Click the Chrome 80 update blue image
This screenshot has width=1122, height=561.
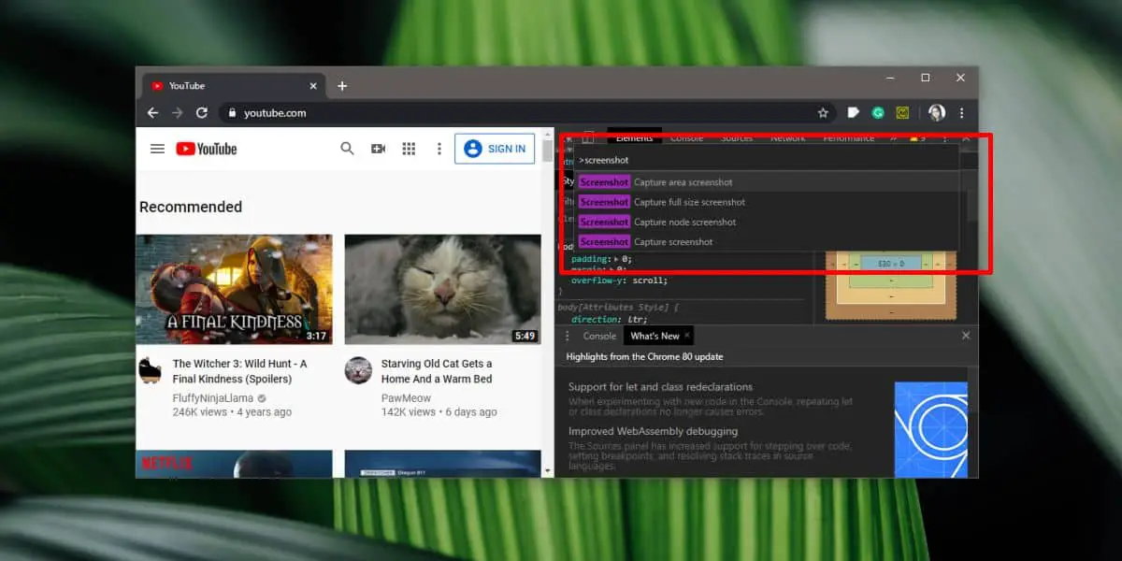(x=930, y=429)
